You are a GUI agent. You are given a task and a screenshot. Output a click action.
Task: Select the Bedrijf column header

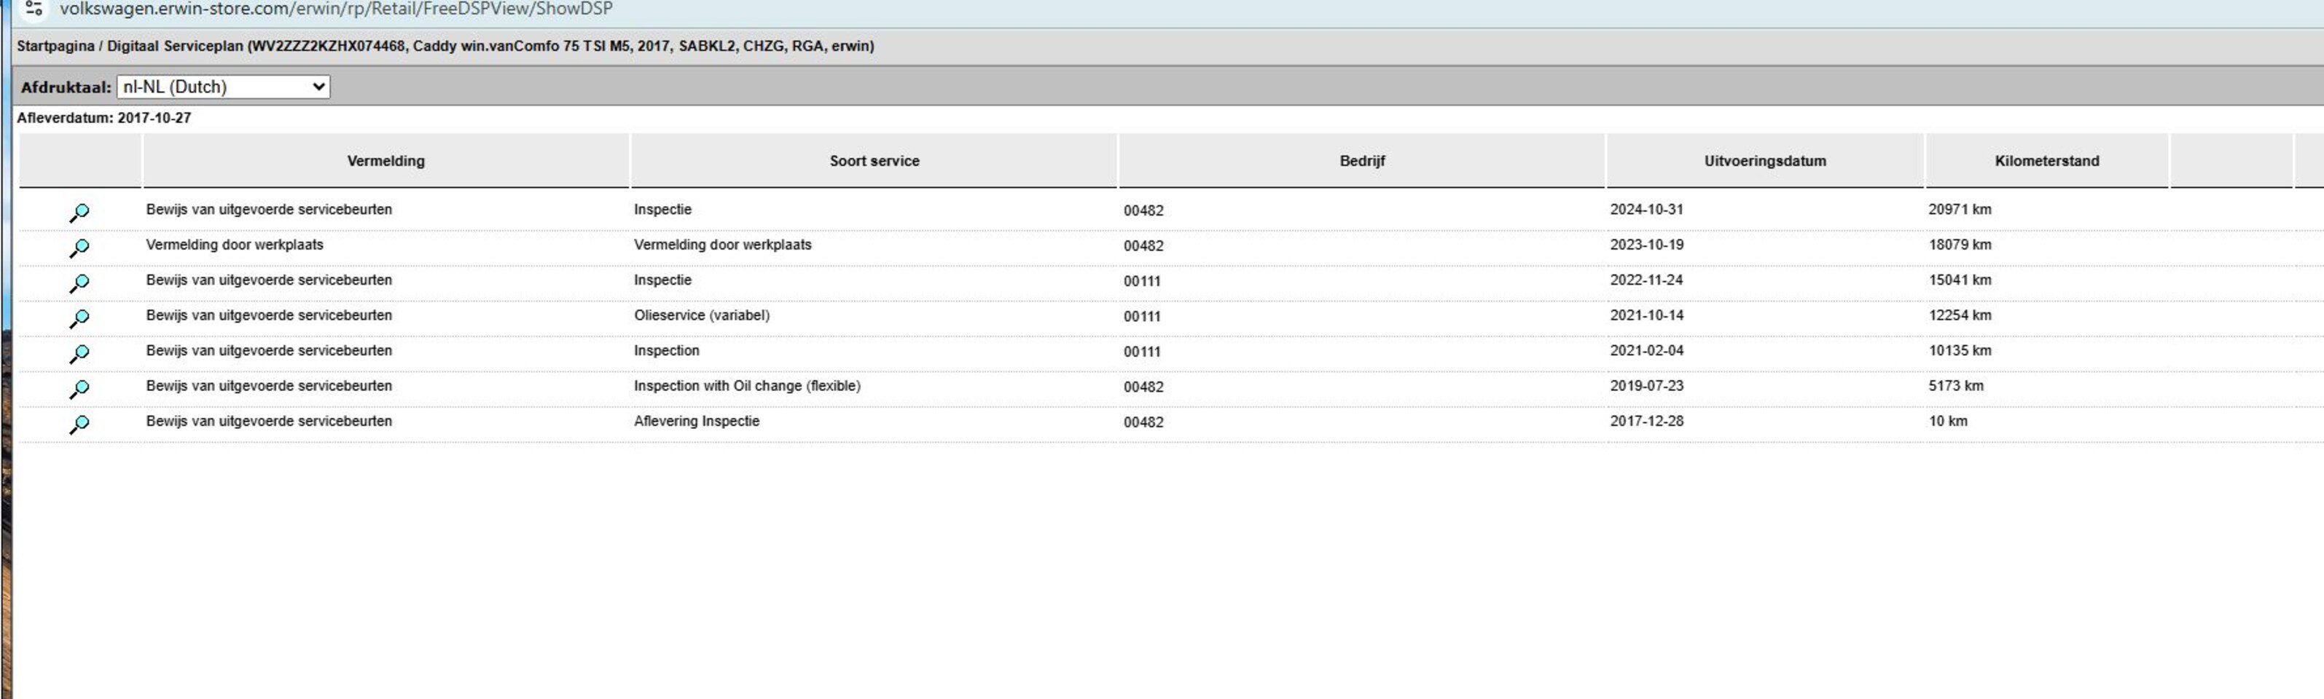tap(1361, 160)
